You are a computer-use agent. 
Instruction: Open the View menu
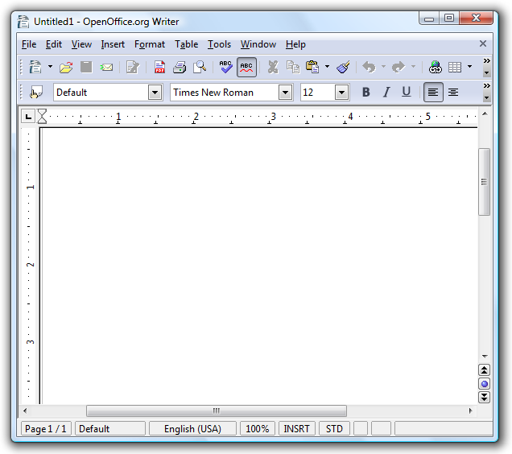81,44
